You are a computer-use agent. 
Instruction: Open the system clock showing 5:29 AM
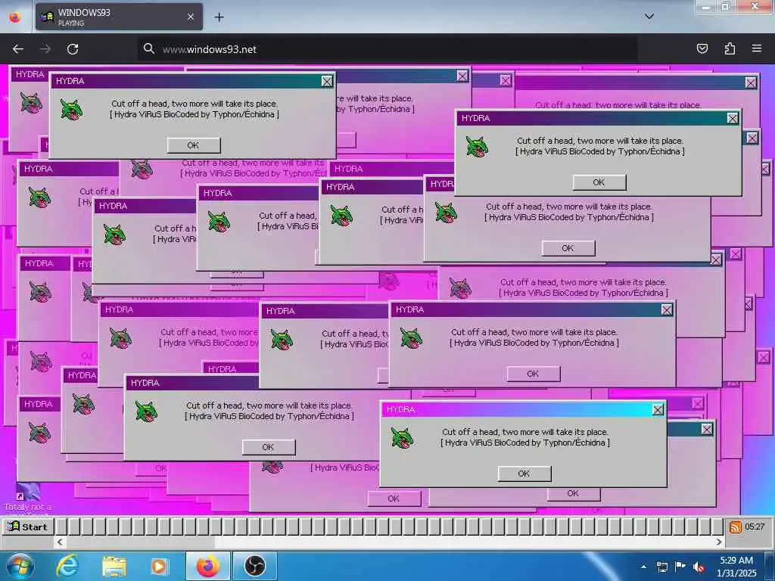(736, 567)
